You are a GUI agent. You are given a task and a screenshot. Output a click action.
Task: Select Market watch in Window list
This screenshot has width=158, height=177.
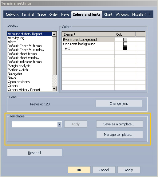(18, 70)
